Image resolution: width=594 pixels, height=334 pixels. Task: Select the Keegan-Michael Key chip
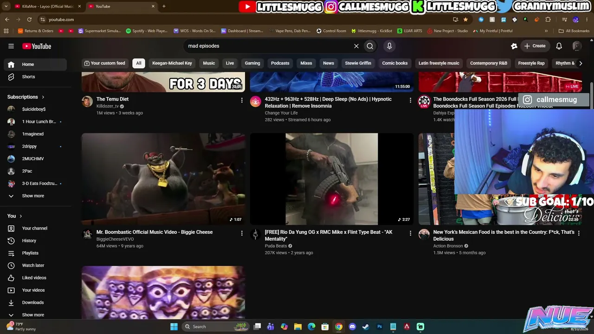[x=172, y=63]
